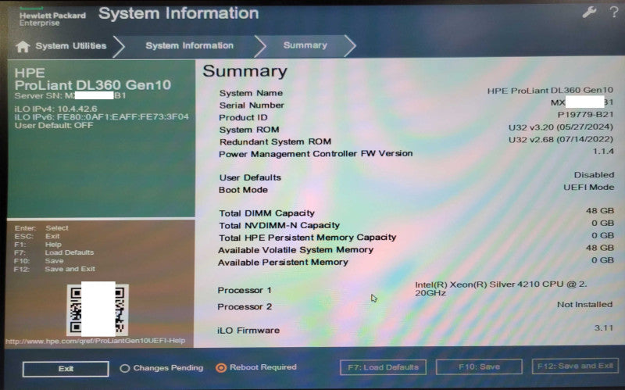
Task: Select the System Name row label
Action: pyautogui.click(x=251, y=93)
